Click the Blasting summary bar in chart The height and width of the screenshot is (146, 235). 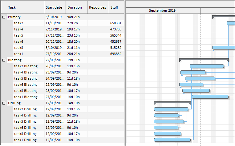tap(204, 59)
